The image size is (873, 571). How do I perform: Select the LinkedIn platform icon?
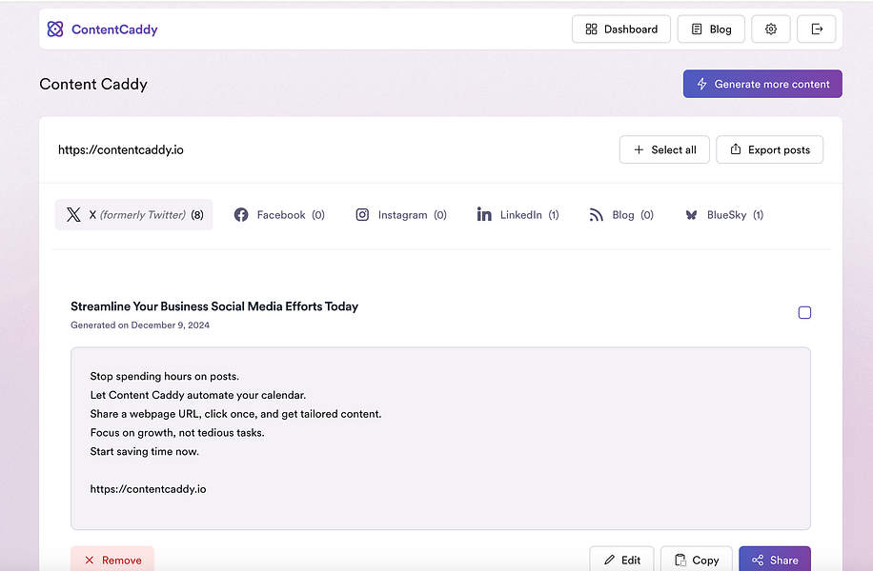point(485,214)
